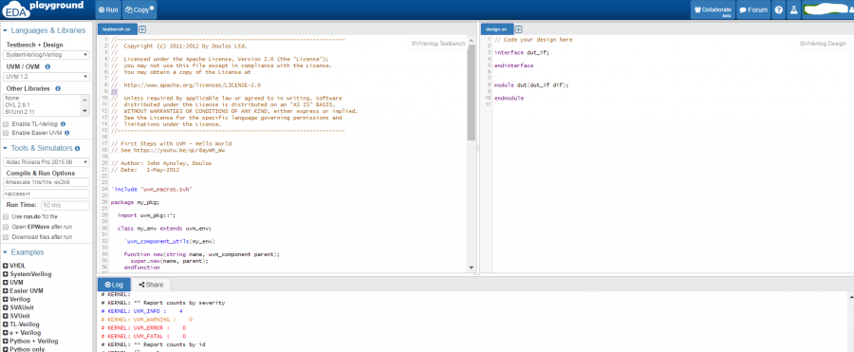854x352 pixels.
Task: Open the help question mark icon
Action: (x=779, y=9)
